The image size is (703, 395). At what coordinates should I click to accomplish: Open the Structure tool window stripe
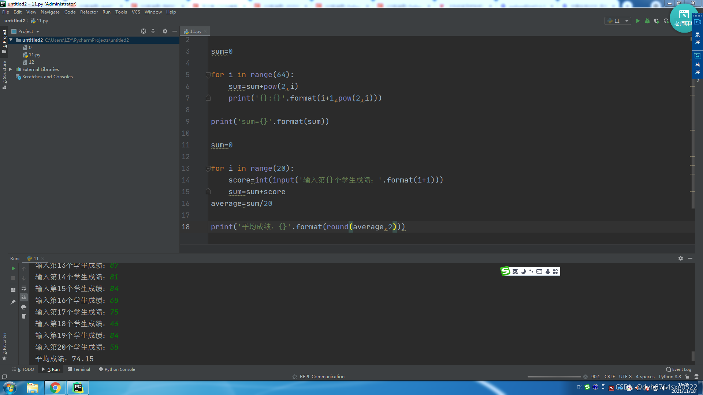pyautogui.click(x=4, y=75)
